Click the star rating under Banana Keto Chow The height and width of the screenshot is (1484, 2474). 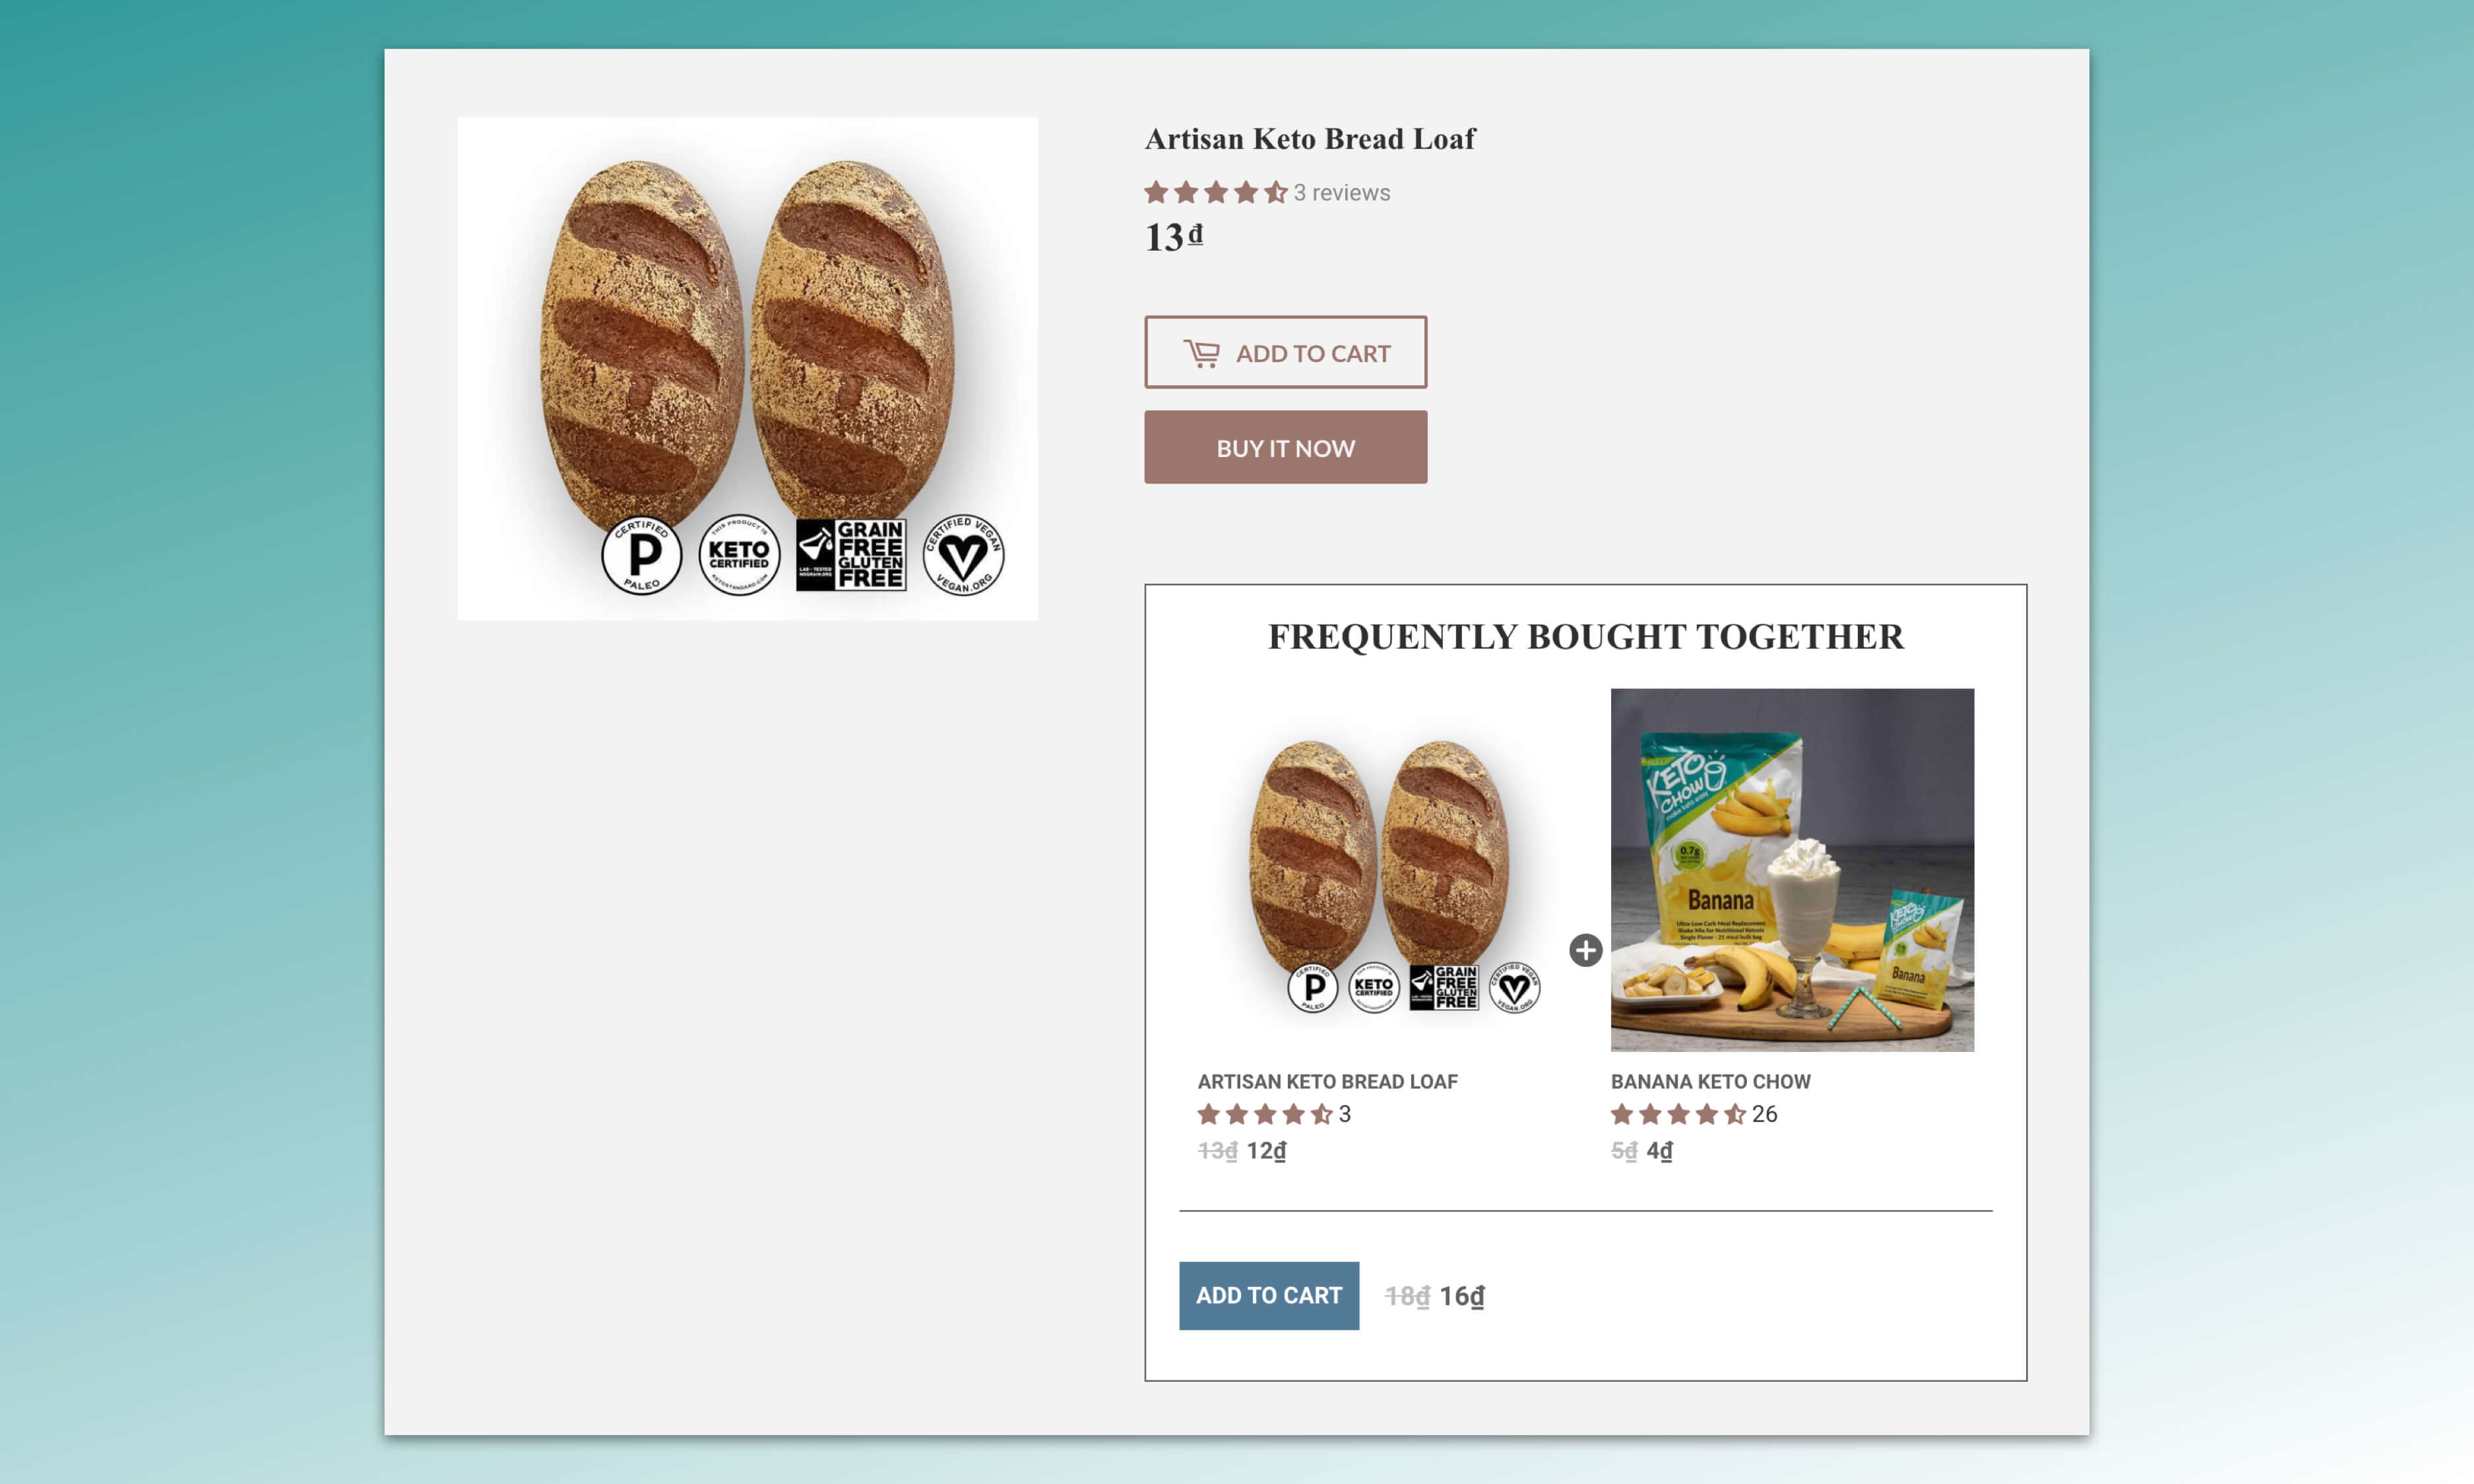pyautogui.click(x=1677, y=1114)
